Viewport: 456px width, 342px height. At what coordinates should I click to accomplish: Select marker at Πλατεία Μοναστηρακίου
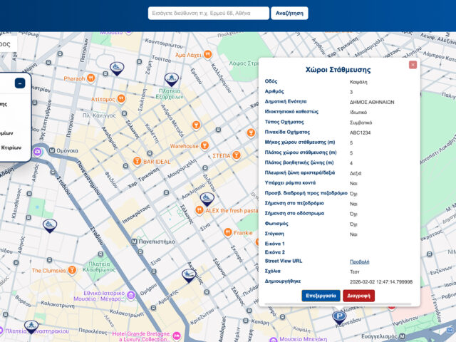[31, 326]
